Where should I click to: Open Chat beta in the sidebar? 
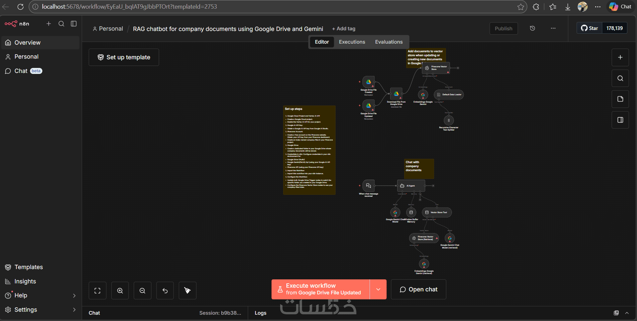40,71
